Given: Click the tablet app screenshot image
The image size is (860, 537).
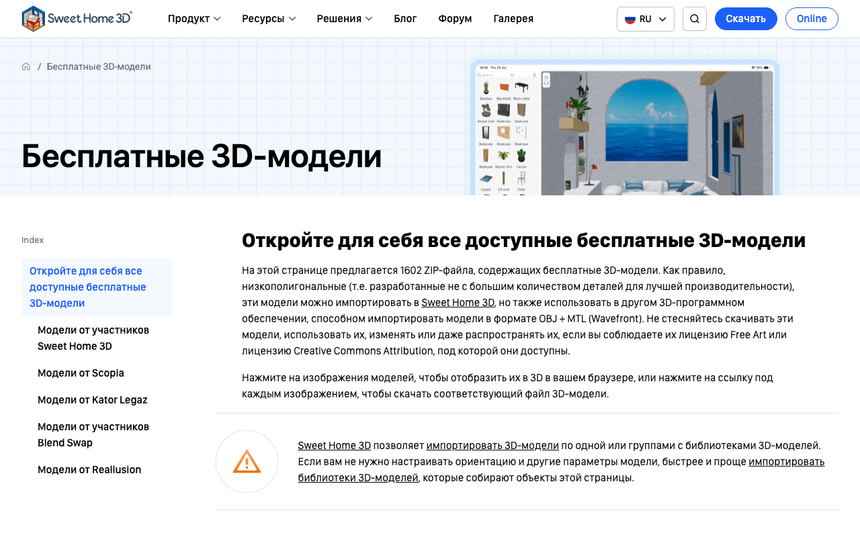Looking at the screenshot, I should [625, 128].
